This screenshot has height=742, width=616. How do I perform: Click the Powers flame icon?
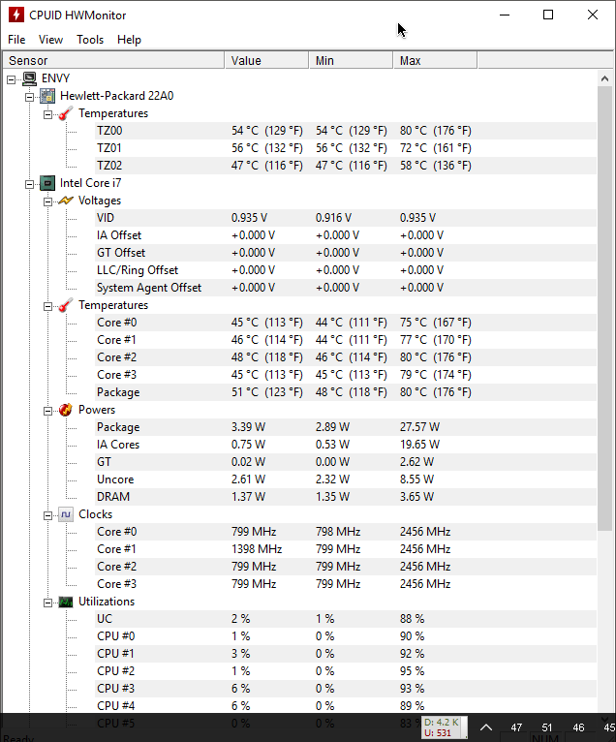click(66, 410)
